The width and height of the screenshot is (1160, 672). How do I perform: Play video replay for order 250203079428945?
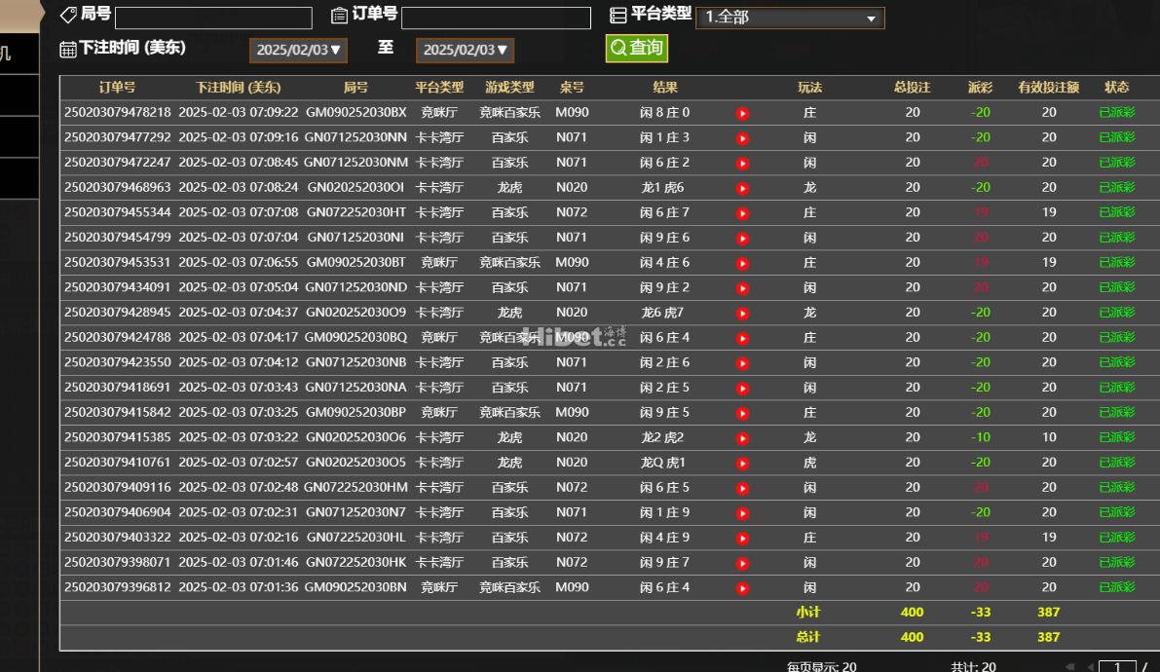743,314
